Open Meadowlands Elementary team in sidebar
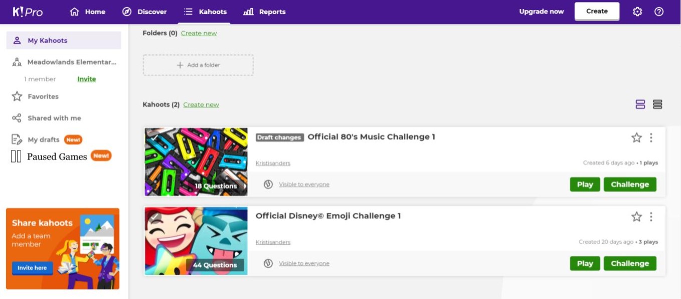The image size is (681, 299). [x=64, y=62]
